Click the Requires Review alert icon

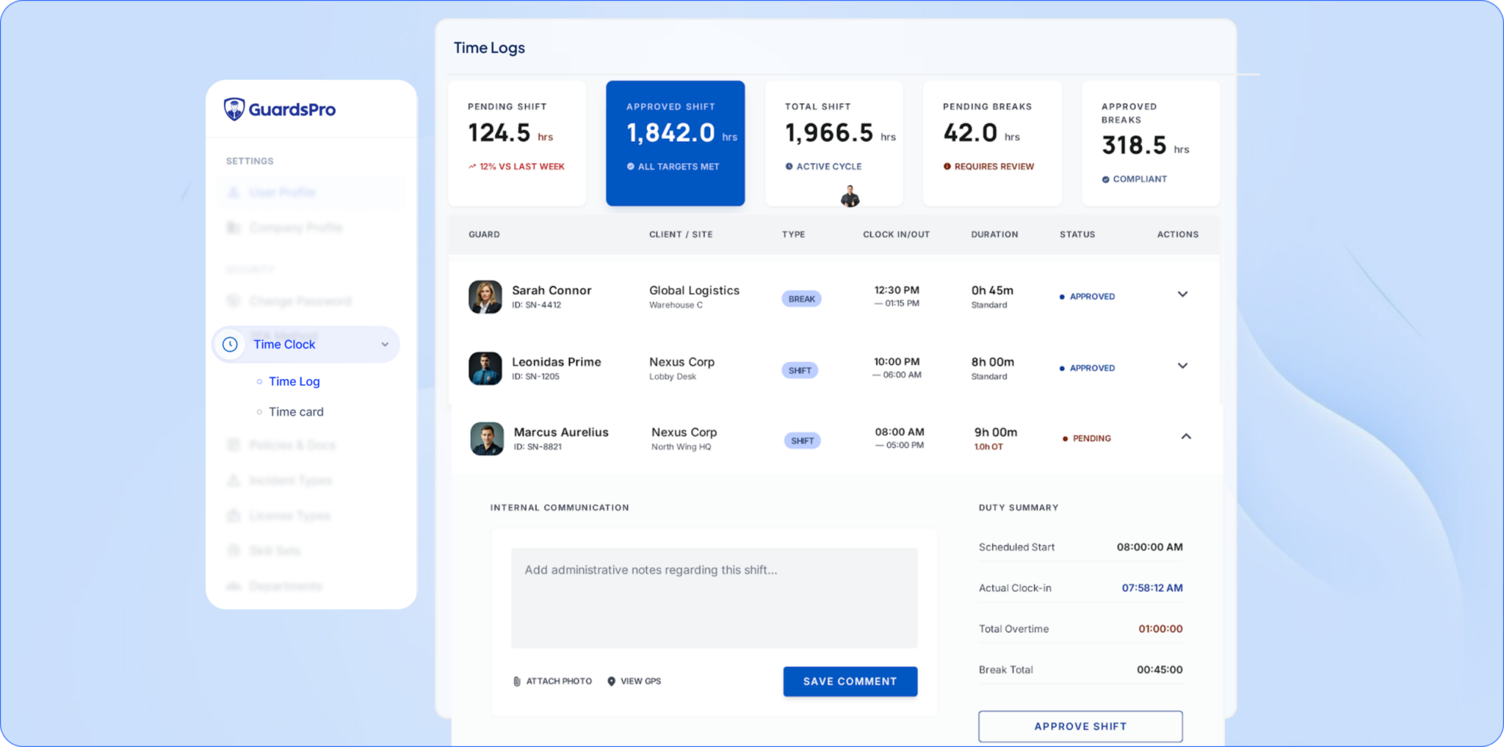(x=947, y=167)
